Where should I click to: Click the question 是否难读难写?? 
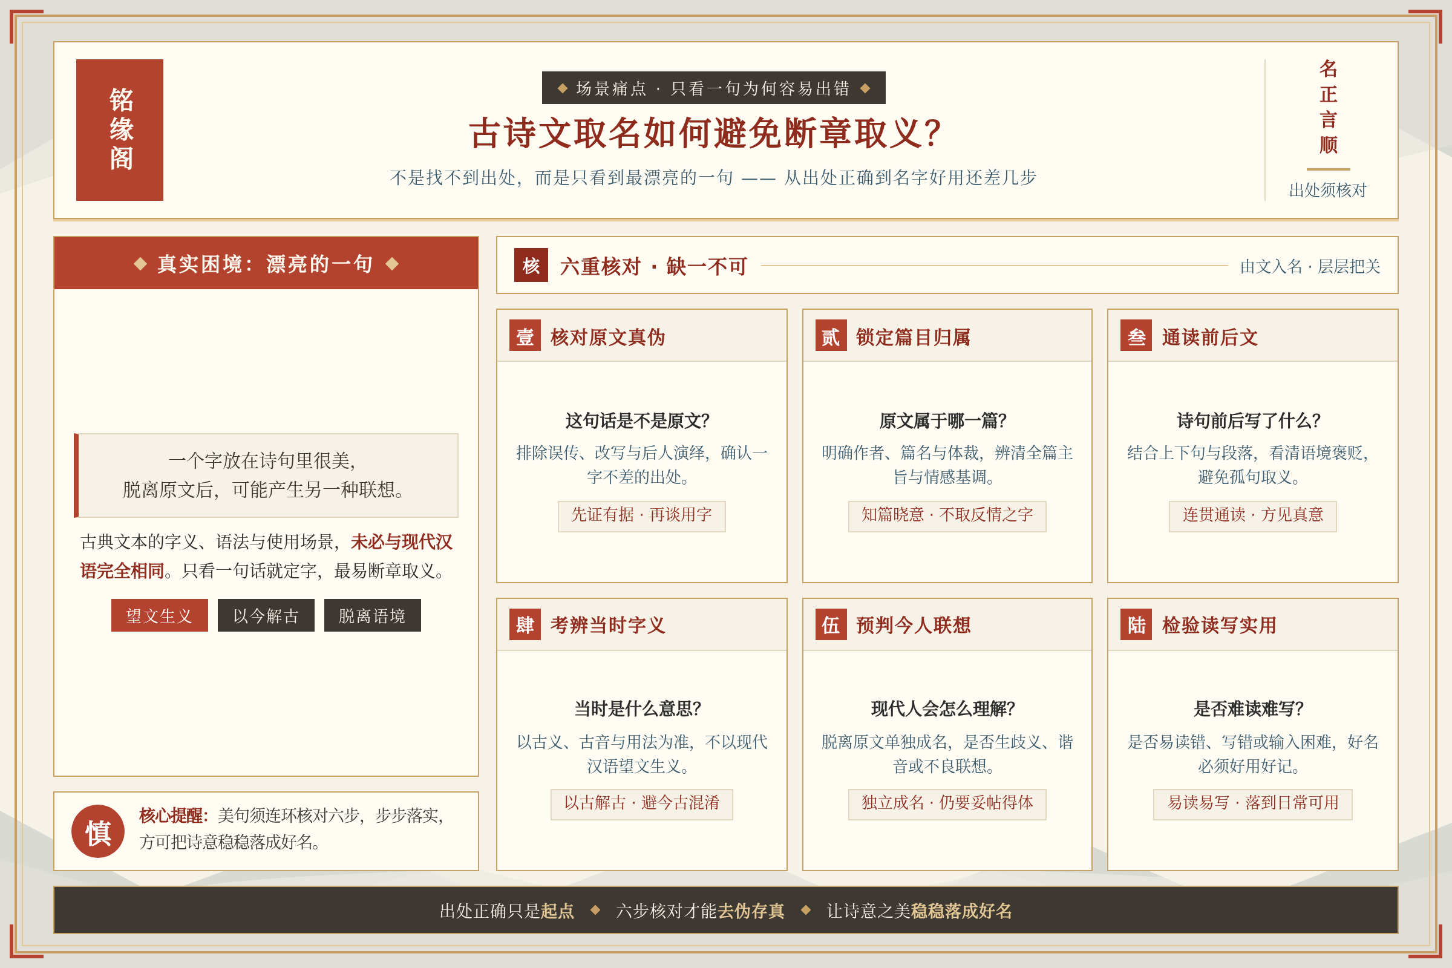pyautogui.click(x=1248, y=708)
